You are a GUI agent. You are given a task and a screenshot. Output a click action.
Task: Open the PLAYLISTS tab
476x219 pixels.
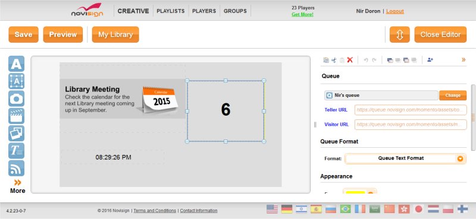coord(171,11)
